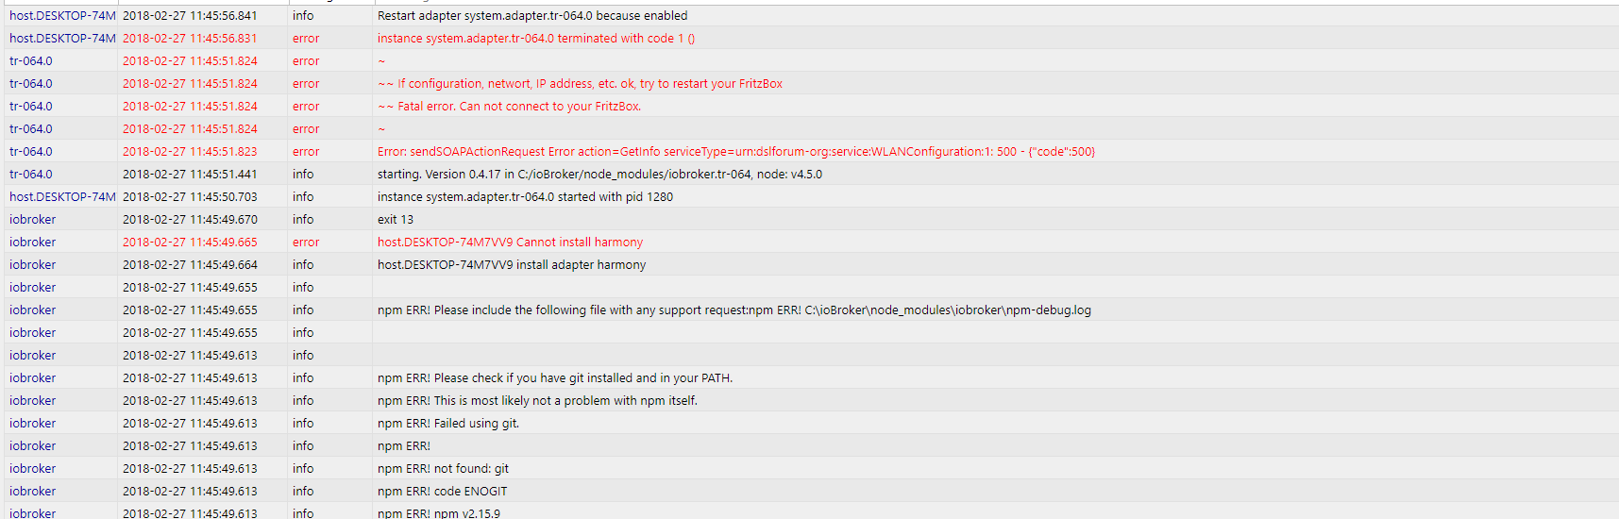Click the 'try to restart your FritzBox' message
Viewport: 1619px width, 519px height.
coord(581,84)
